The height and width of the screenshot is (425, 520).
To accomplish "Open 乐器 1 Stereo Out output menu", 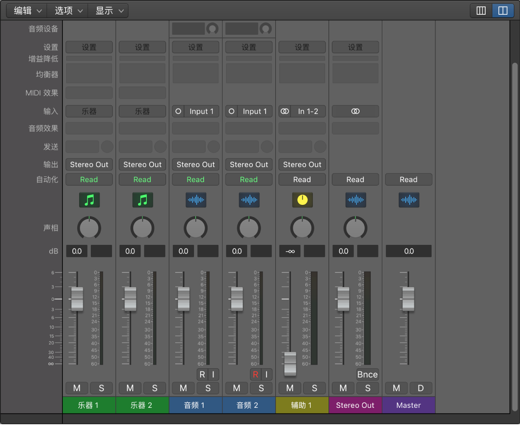I will coord(89,165).
